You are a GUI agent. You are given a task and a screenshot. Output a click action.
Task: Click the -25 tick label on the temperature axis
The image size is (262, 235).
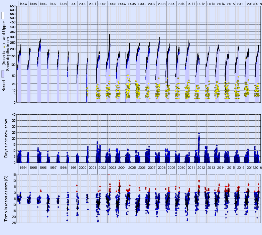click(13, 222)
